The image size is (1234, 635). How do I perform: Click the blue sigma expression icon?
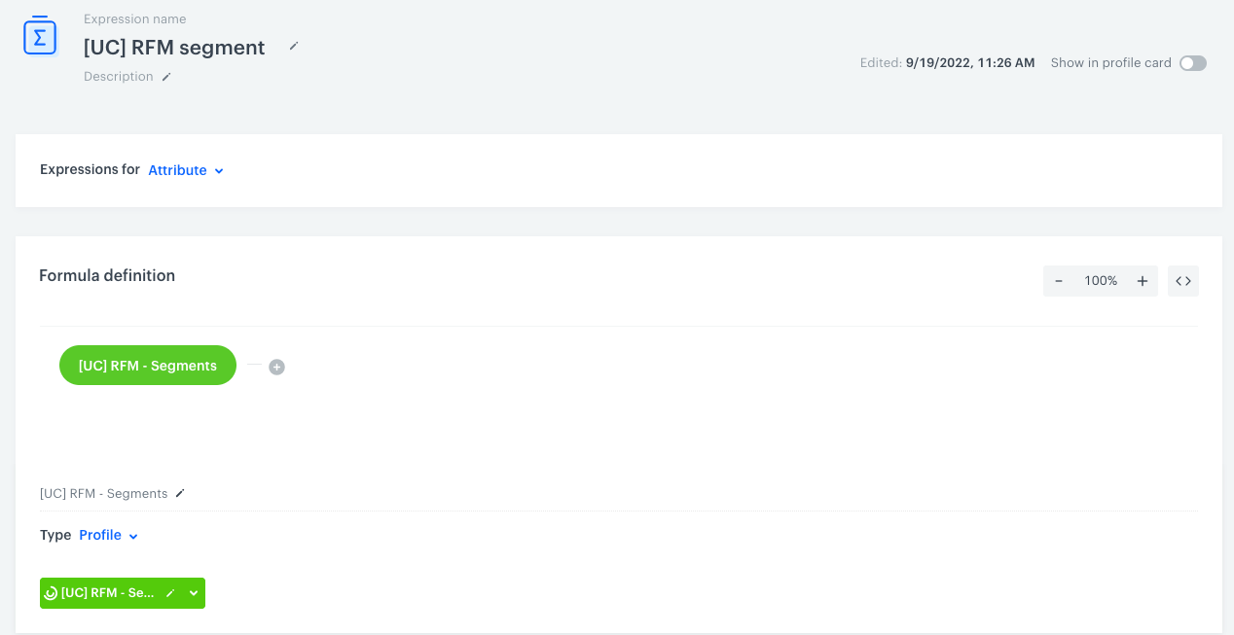[39, 35]
